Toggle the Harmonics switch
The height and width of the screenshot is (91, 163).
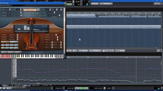coord(12,48)
